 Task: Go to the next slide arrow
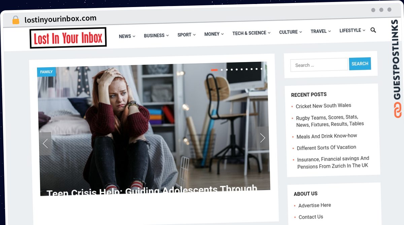pos(263,138)
